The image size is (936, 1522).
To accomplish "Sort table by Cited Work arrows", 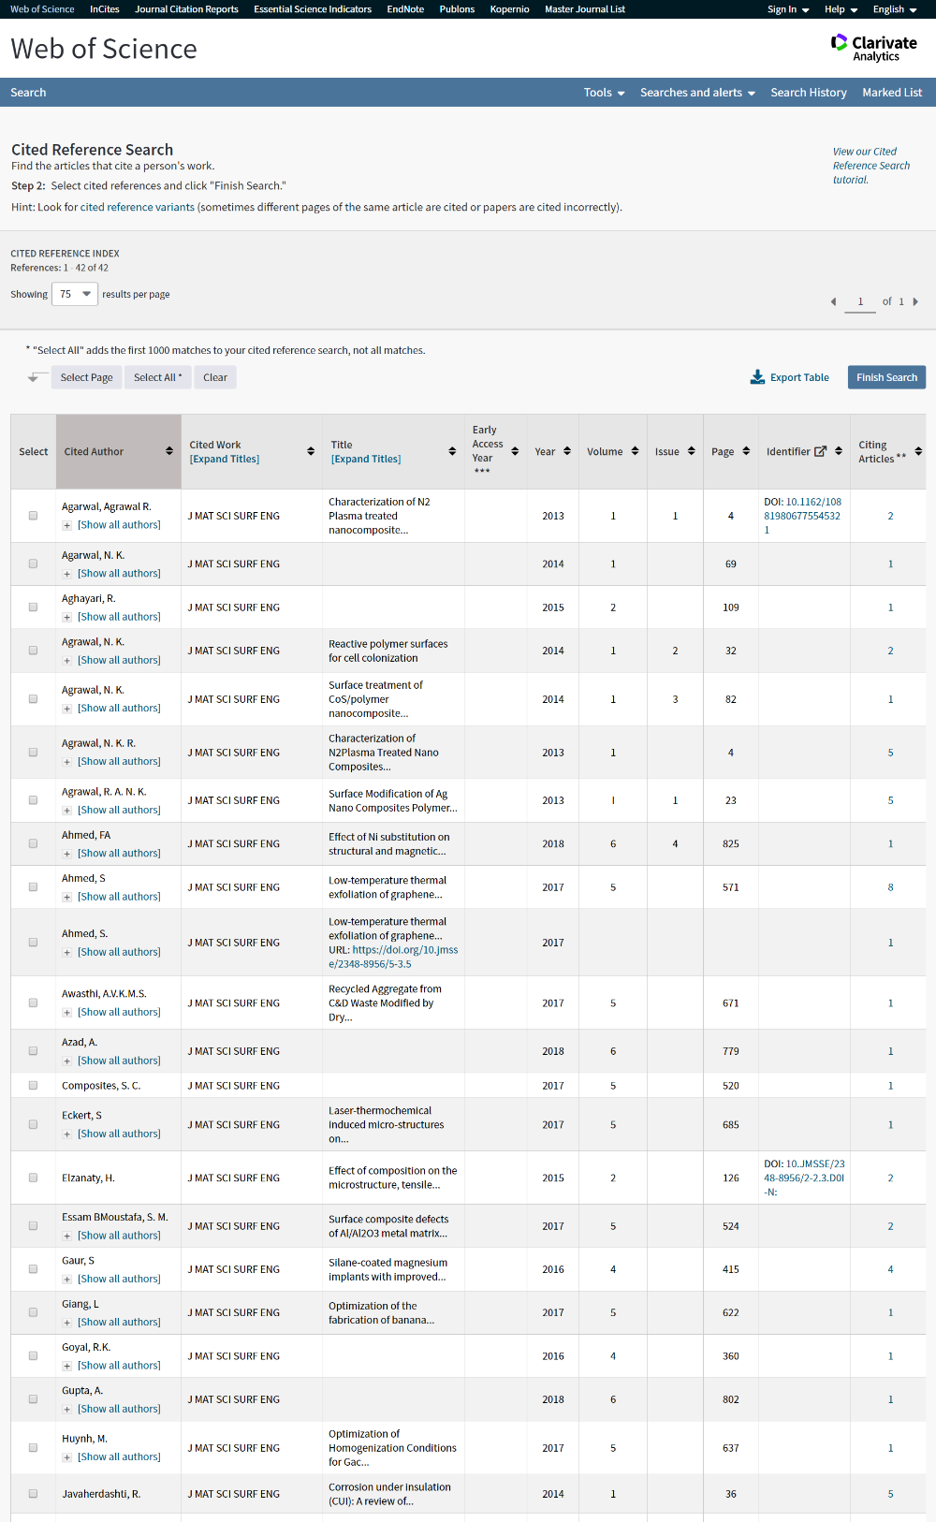I will [311, 451].
